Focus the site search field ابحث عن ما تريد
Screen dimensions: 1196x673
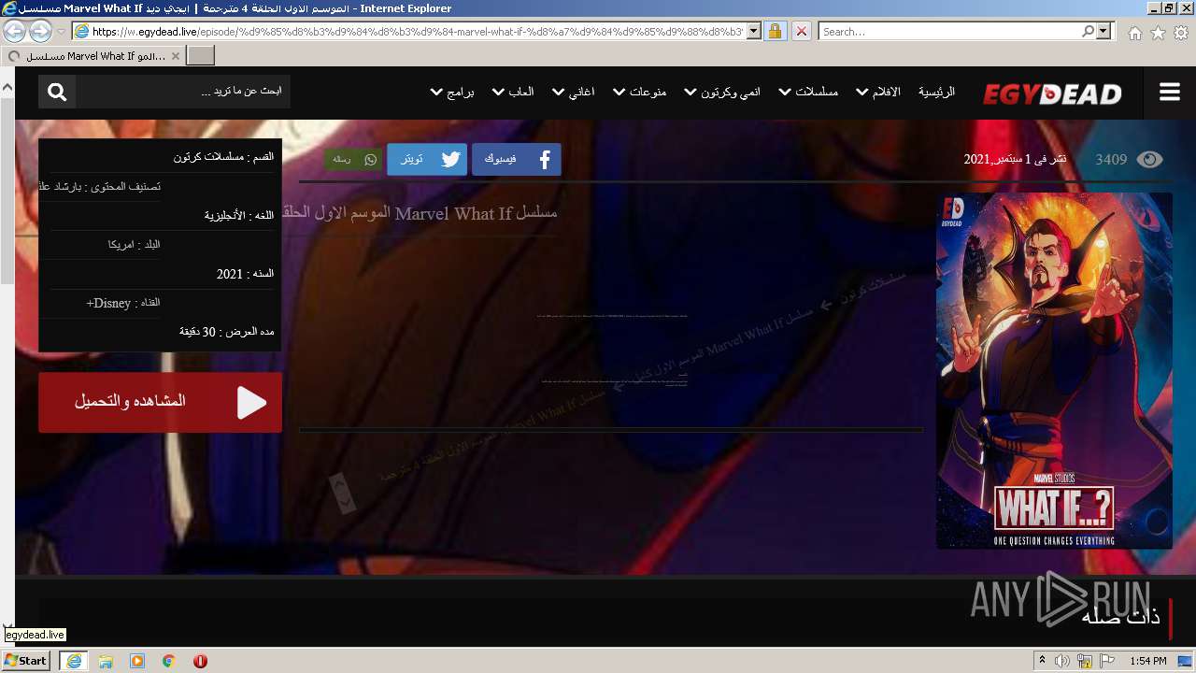click(x=183, y=92)
